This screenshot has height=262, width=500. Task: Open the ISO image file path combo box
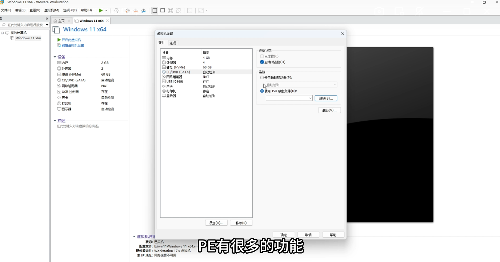[289, 98]
